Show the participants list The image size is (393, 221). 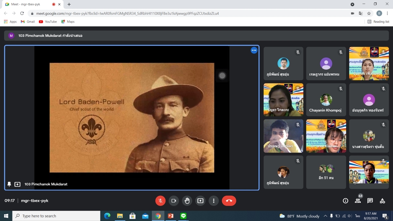[358, 201]
